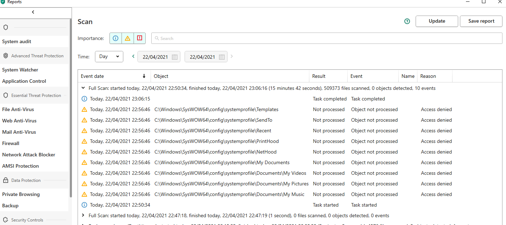Click the warning icon on My Pictures row
The image size is (506, 225).
point(84,184)
